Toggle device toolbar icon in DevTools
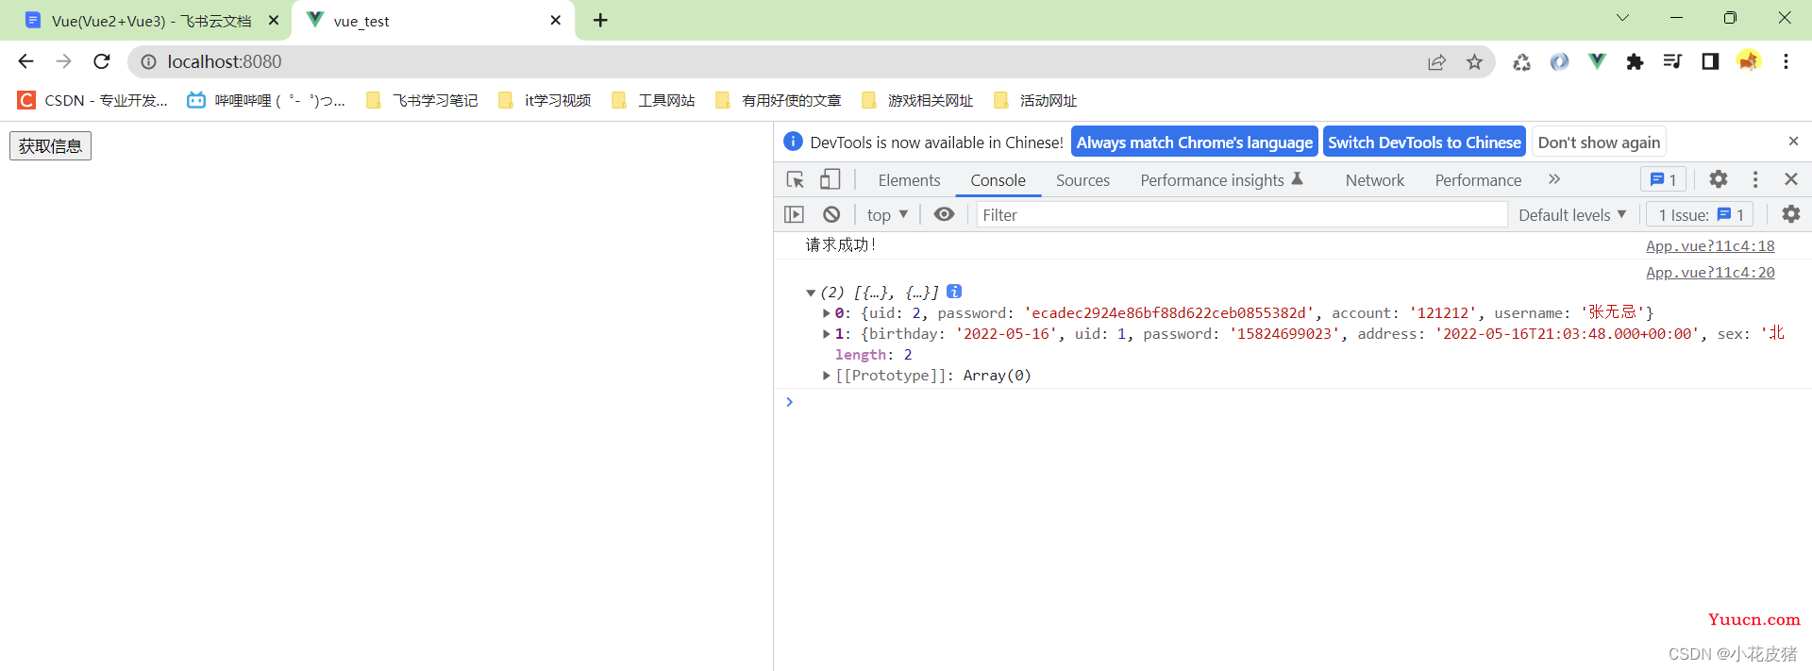 point(830,179)
